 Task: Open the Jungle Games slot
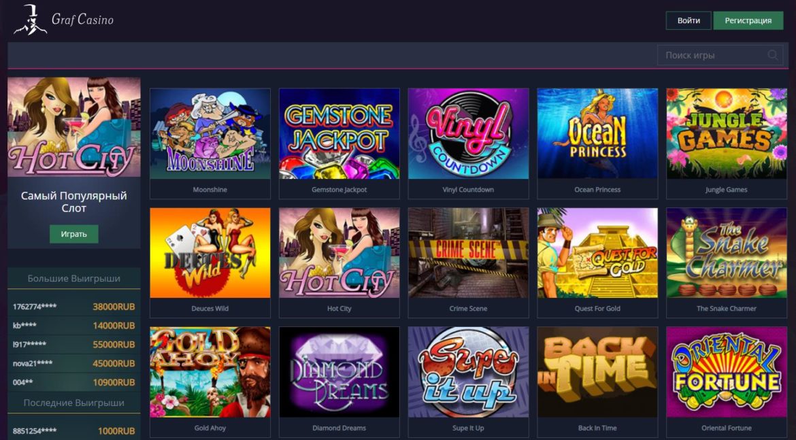click(x=727, y=133)
